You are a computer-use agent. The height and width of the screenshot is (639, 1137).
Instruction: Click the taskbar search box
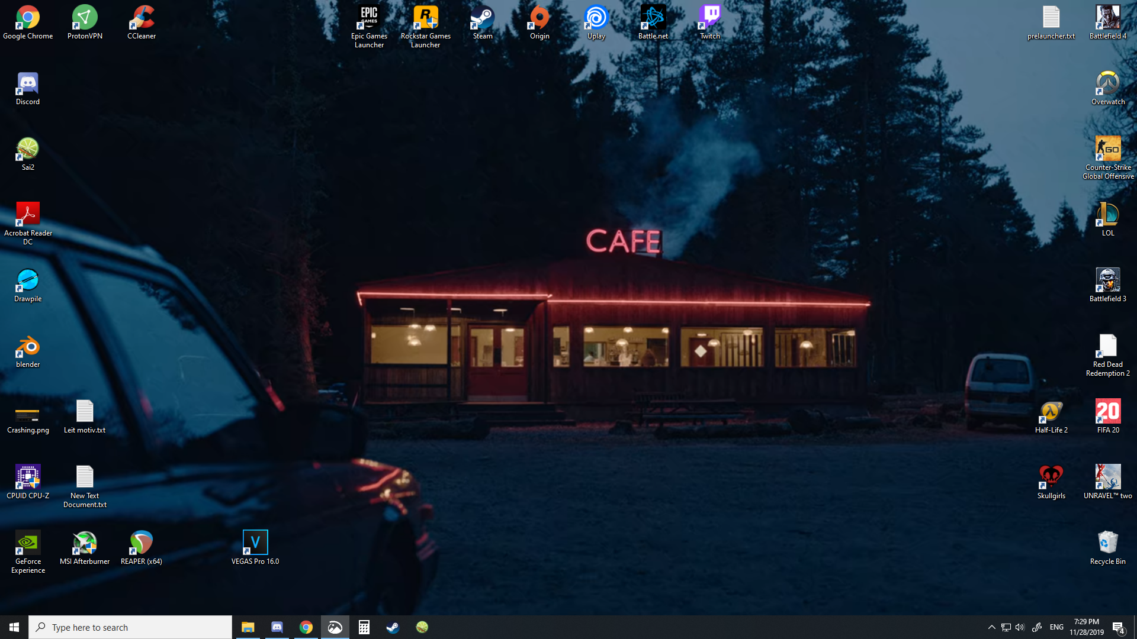[x=130, y=627]
